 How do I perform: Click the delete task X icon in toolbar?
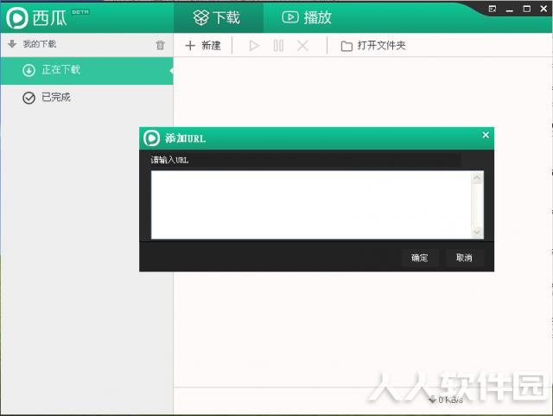[x=302, y=46]
